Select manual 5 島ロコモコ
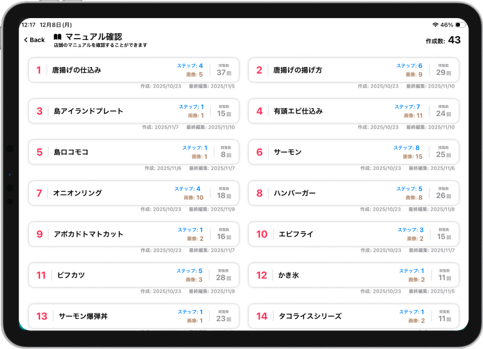 click(133, 152)
